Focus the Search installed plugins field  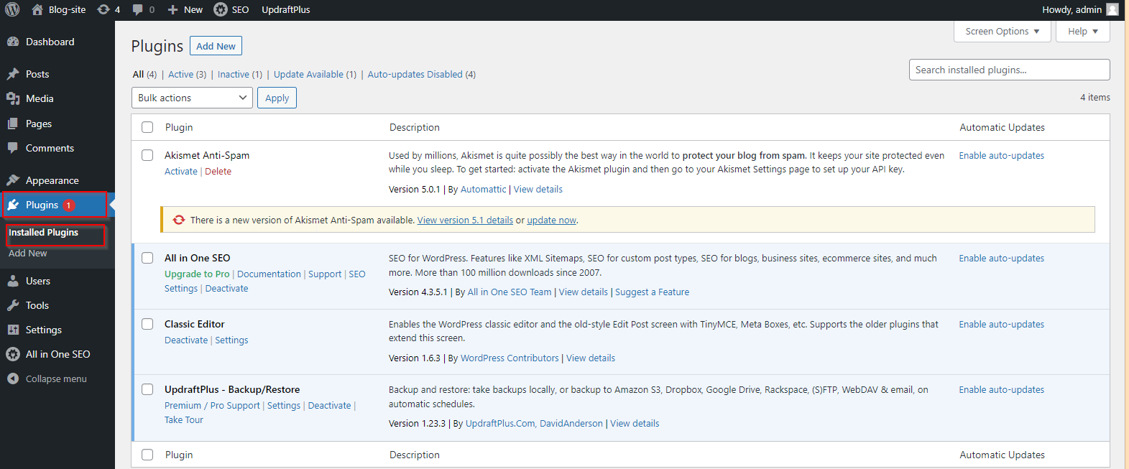tap(1009, 70)
